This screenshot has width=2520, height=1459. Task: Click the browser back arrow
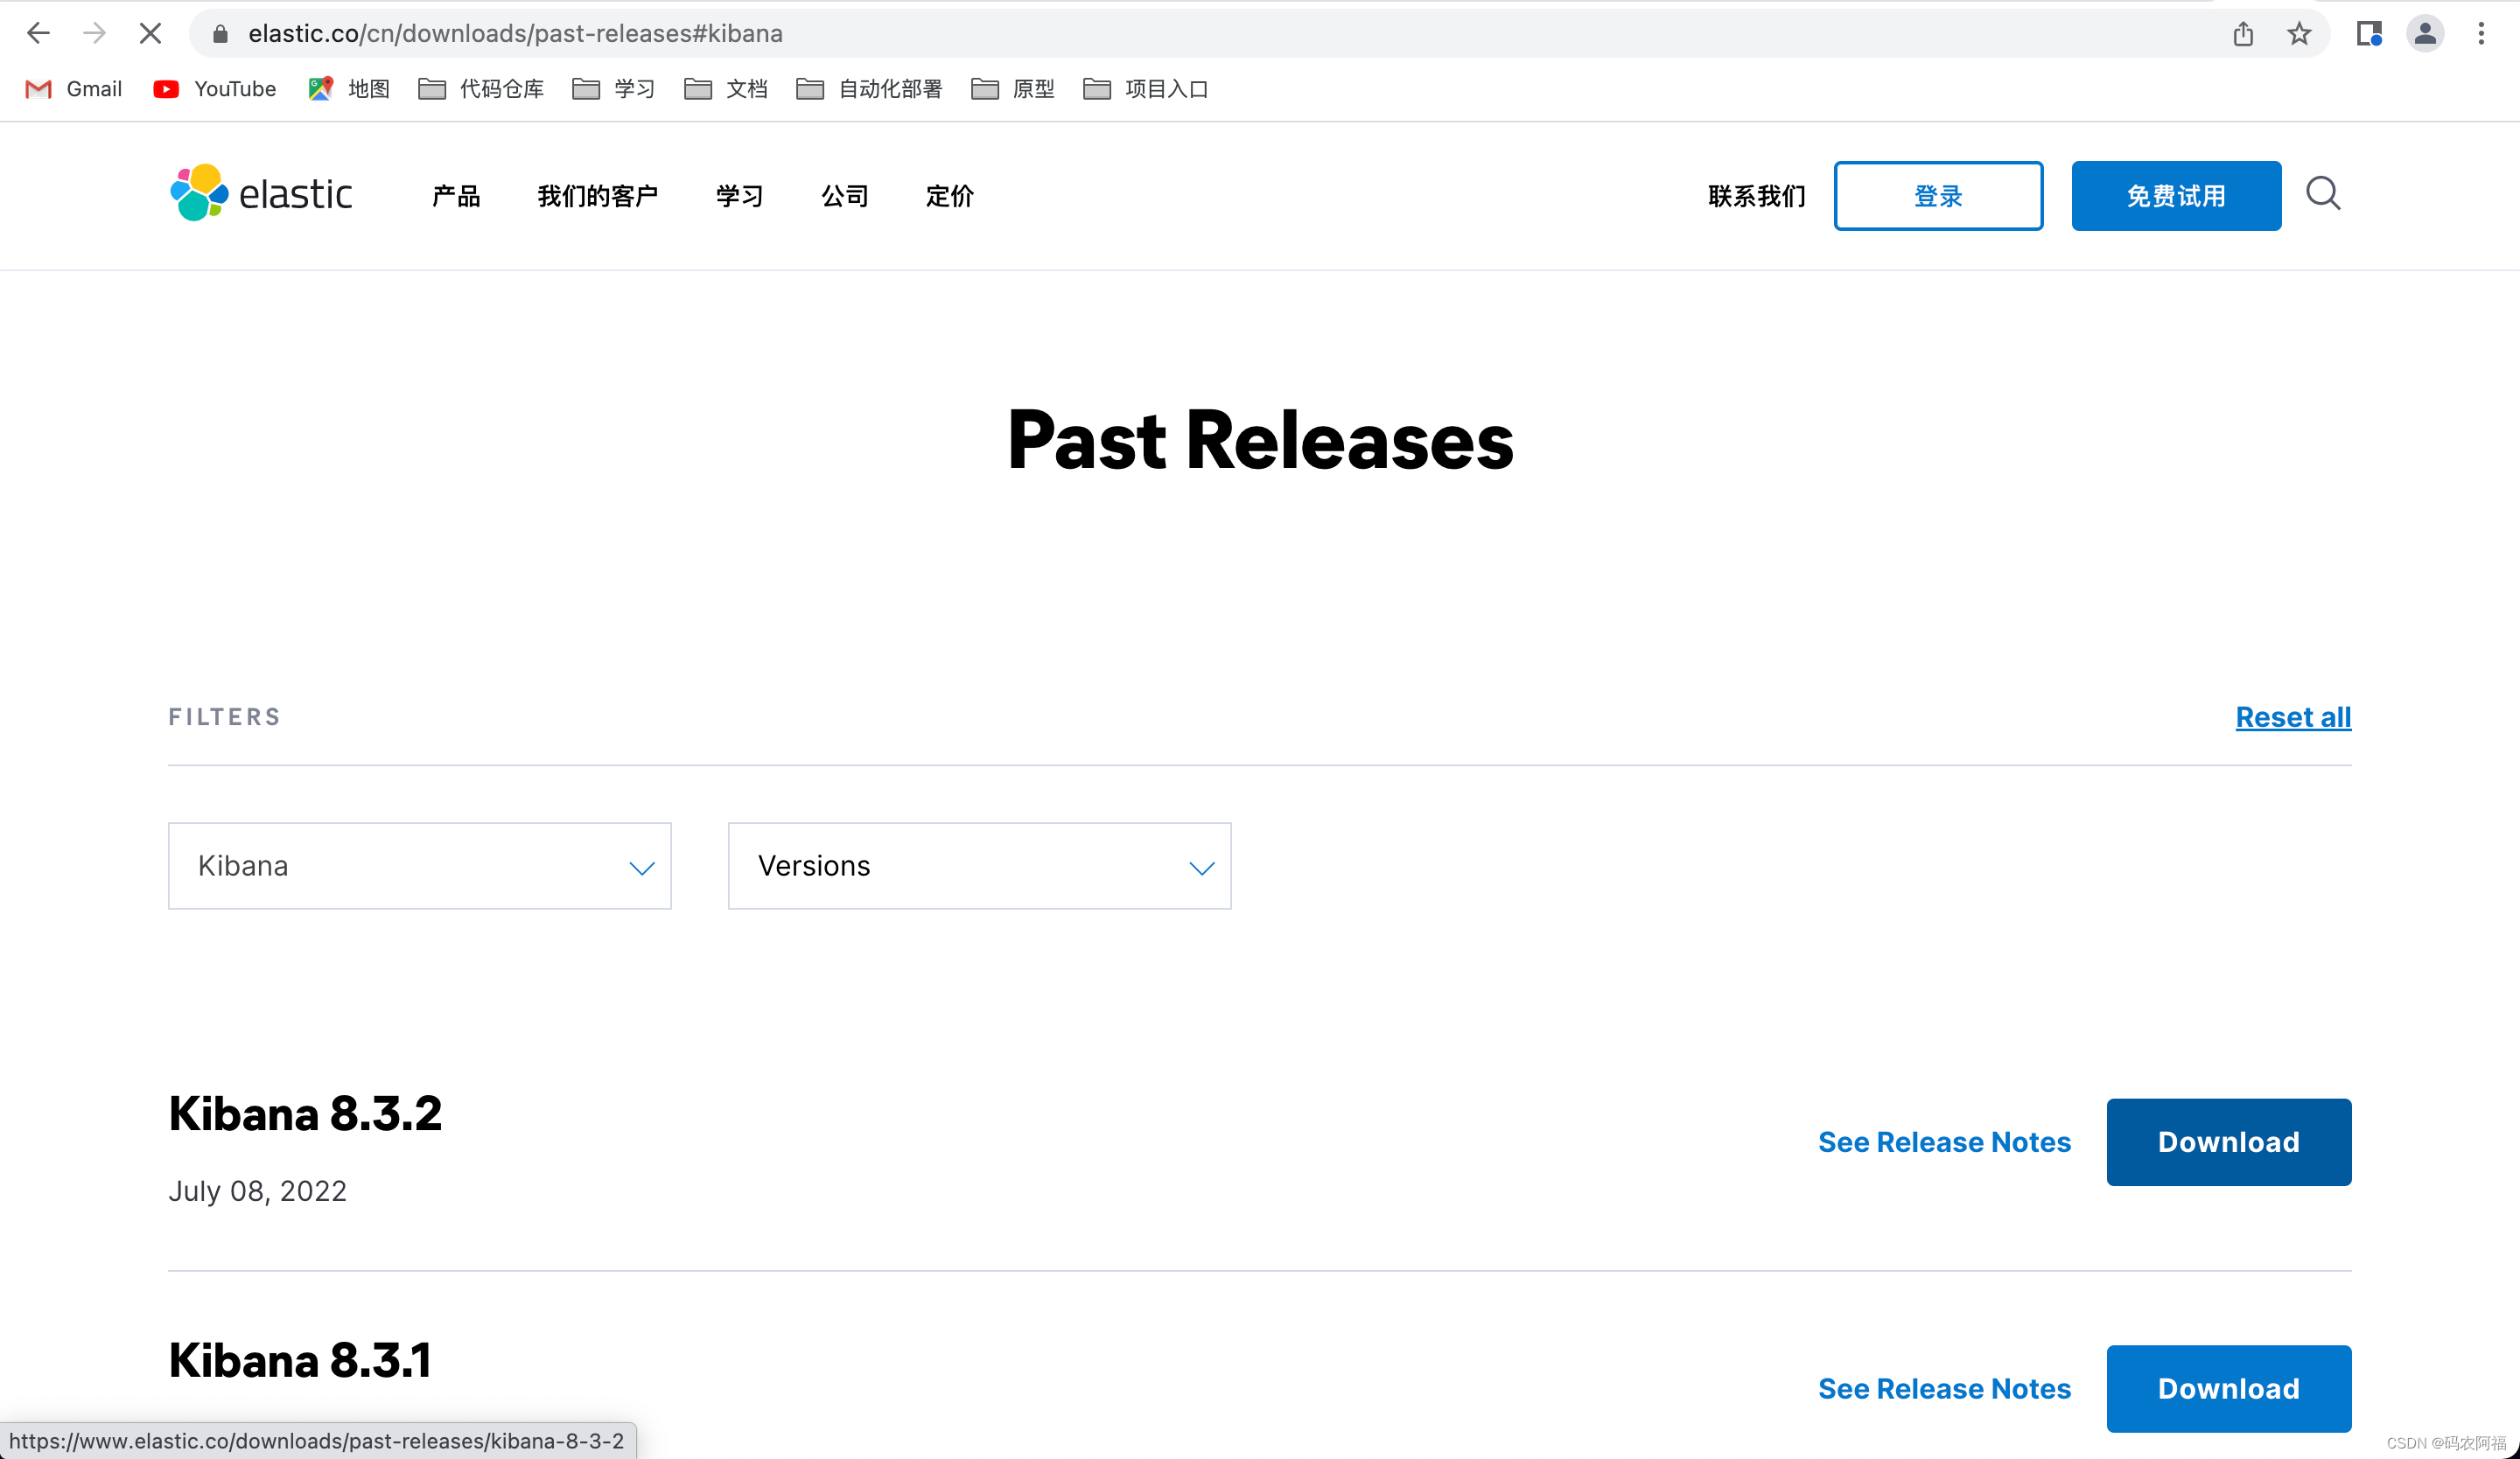[38, 33]
